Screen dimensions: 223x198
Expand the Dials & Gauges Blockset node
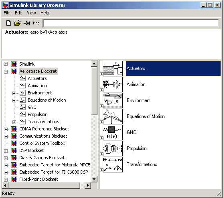[x=6, y=158]
